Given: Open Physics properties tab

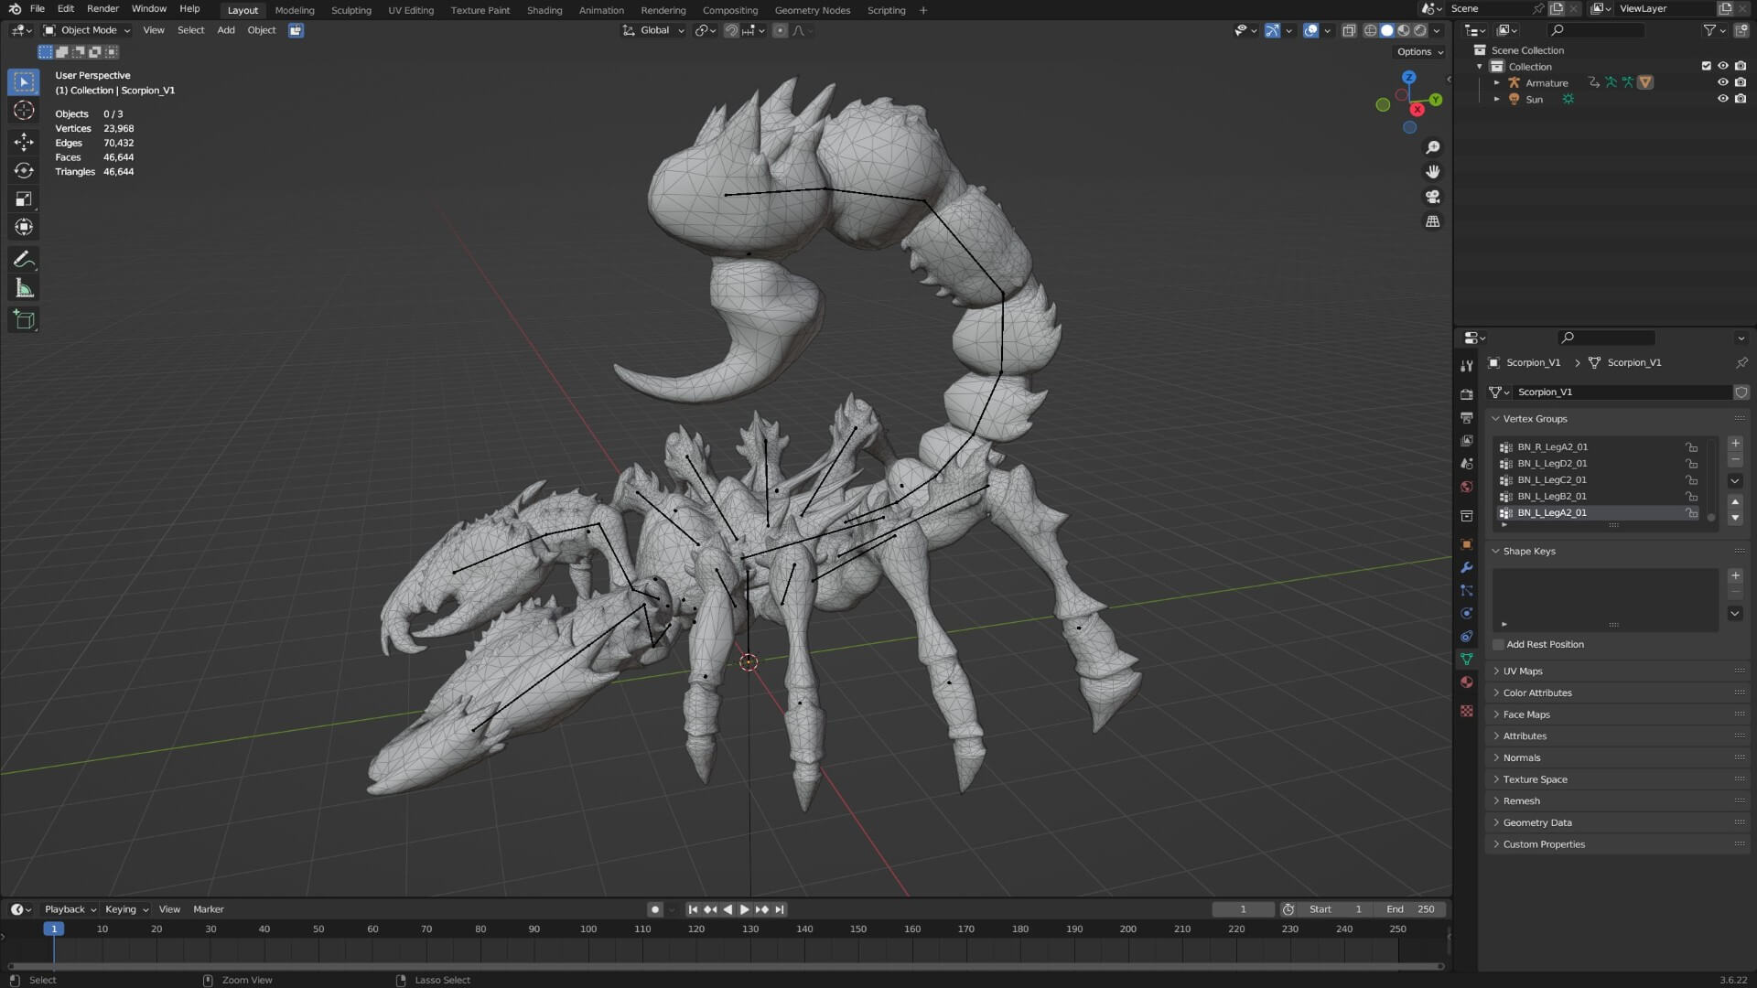Looking at the screenshot, I should click(1467, 613).
